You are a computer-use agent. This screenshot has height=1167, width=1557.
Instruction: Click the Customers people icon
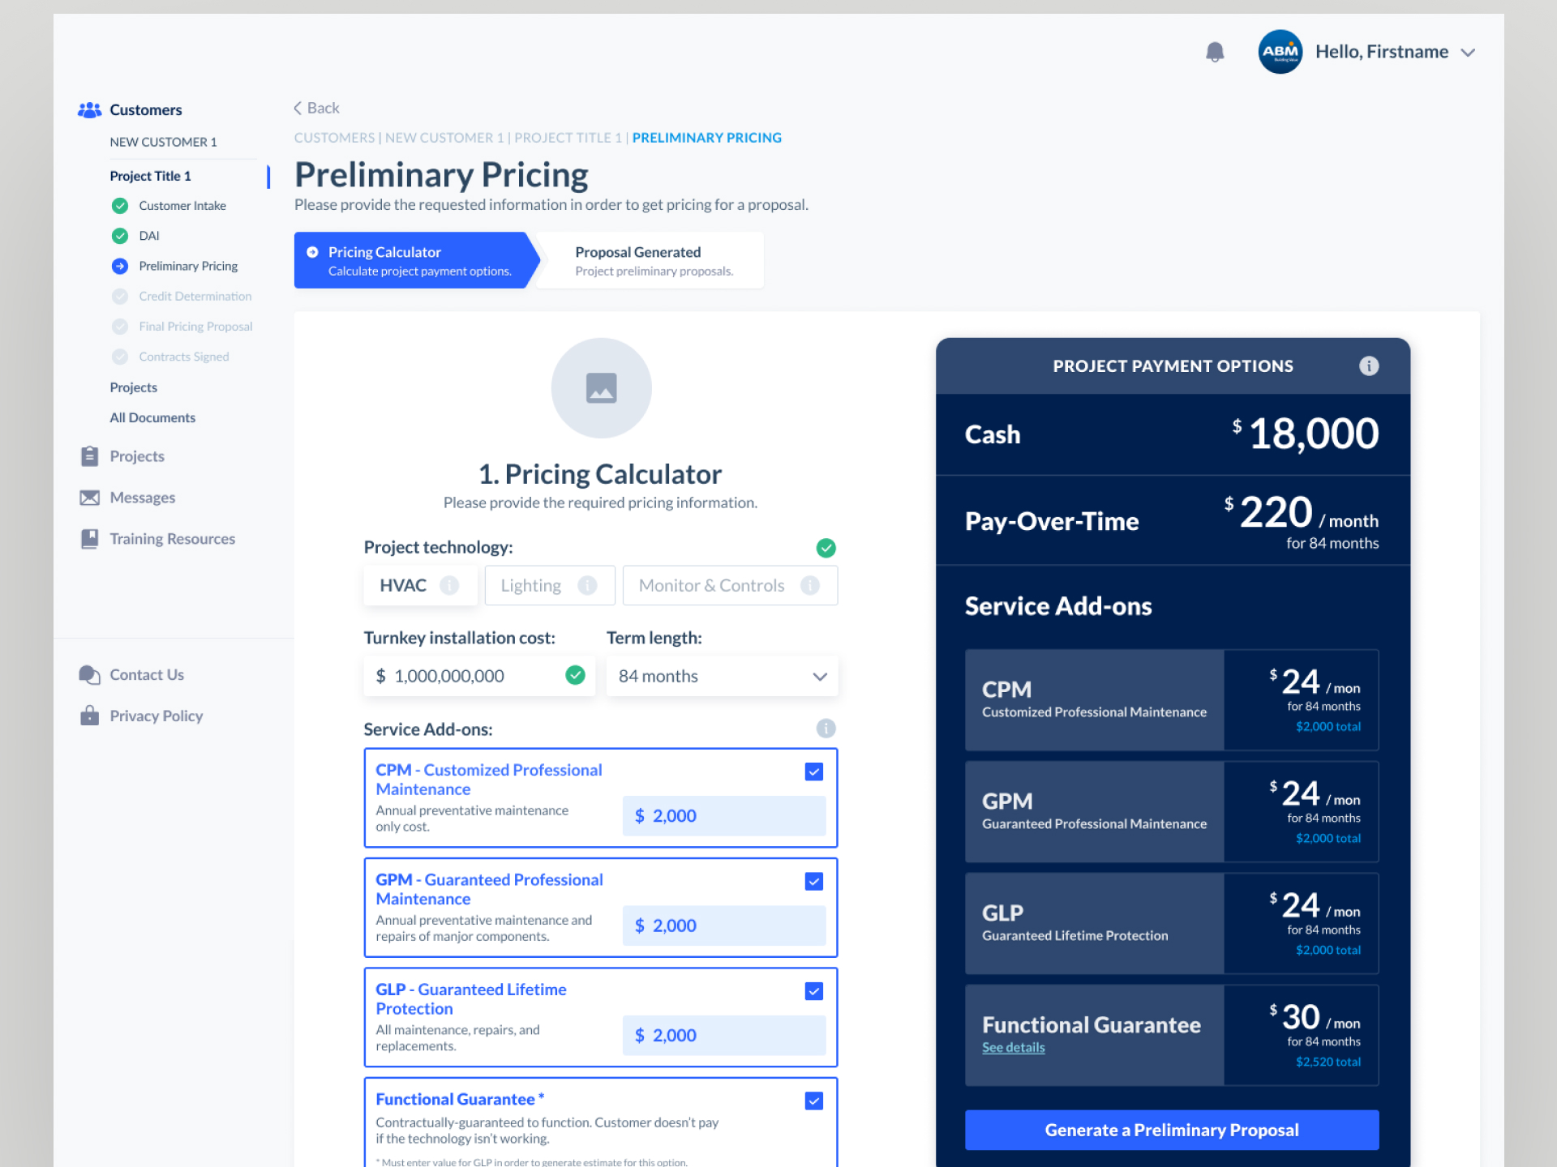89,109
